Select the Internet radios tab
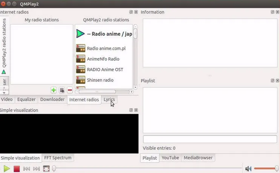Image resolution: width=280 pixels, height=173 pixels. [84, 100]
